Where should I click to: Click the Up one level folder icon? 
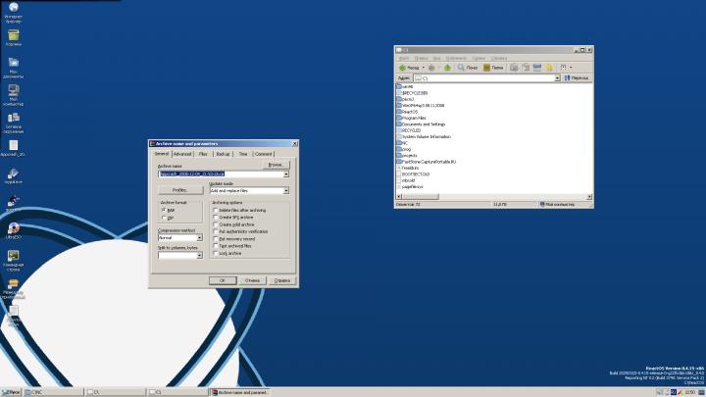(x=448, y=68)
